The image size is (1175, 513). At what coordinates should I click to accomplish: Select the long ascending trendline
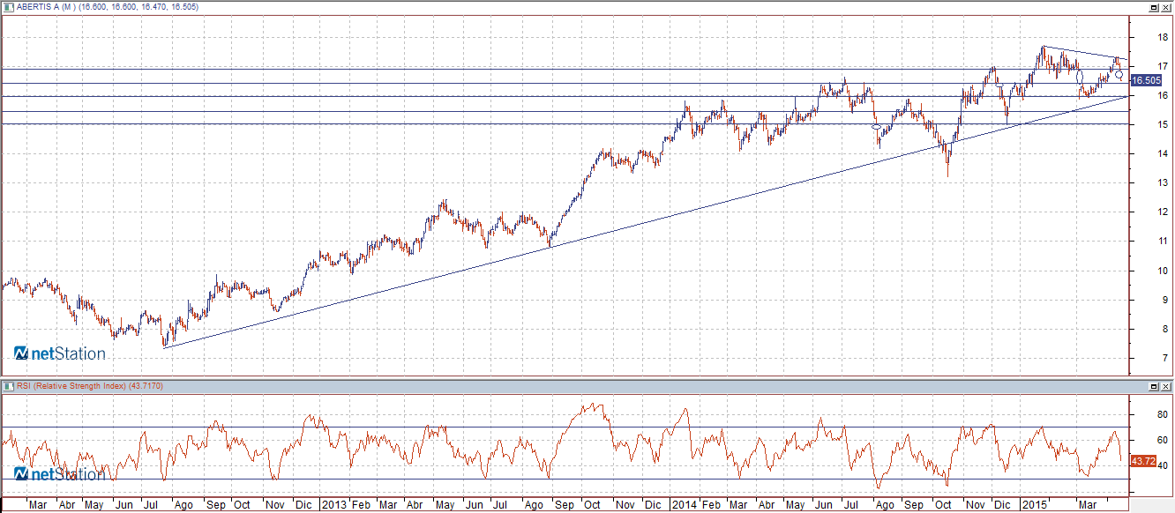tap(644, 222)
